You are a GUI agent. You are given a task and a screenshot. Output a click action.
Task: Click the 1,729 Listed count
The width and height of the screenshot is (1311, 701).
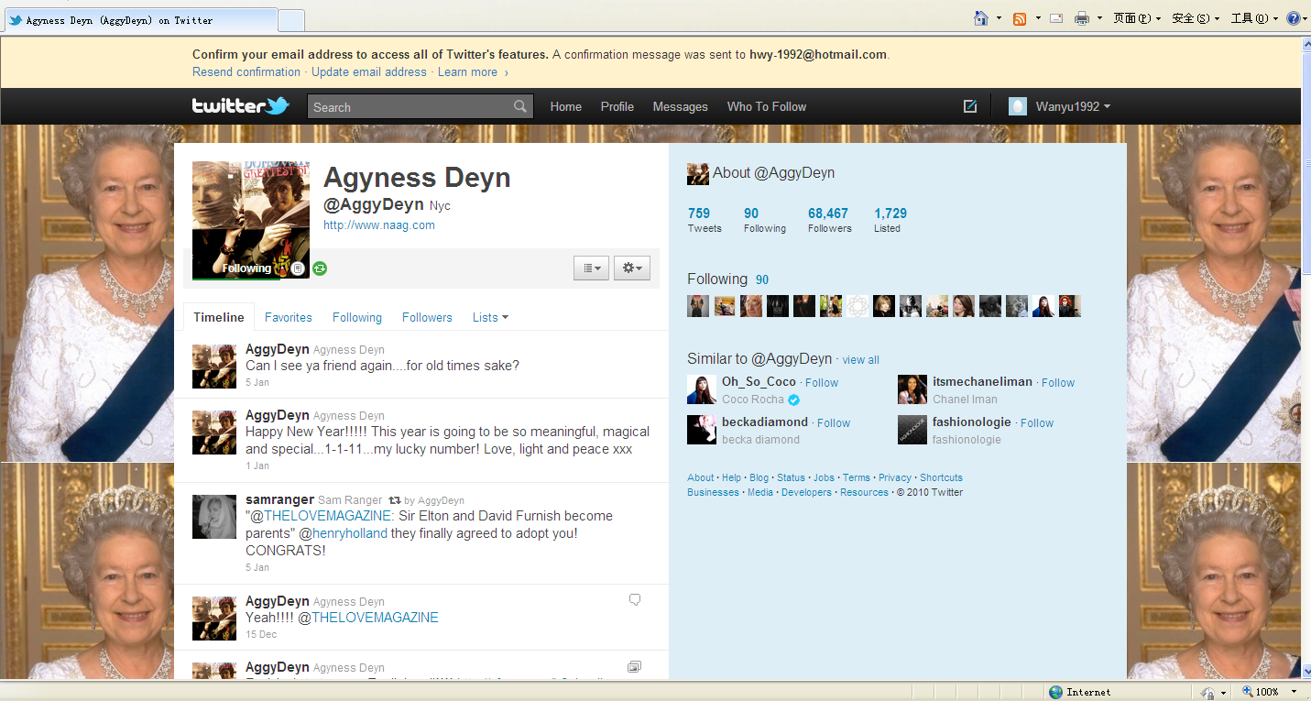890,220
